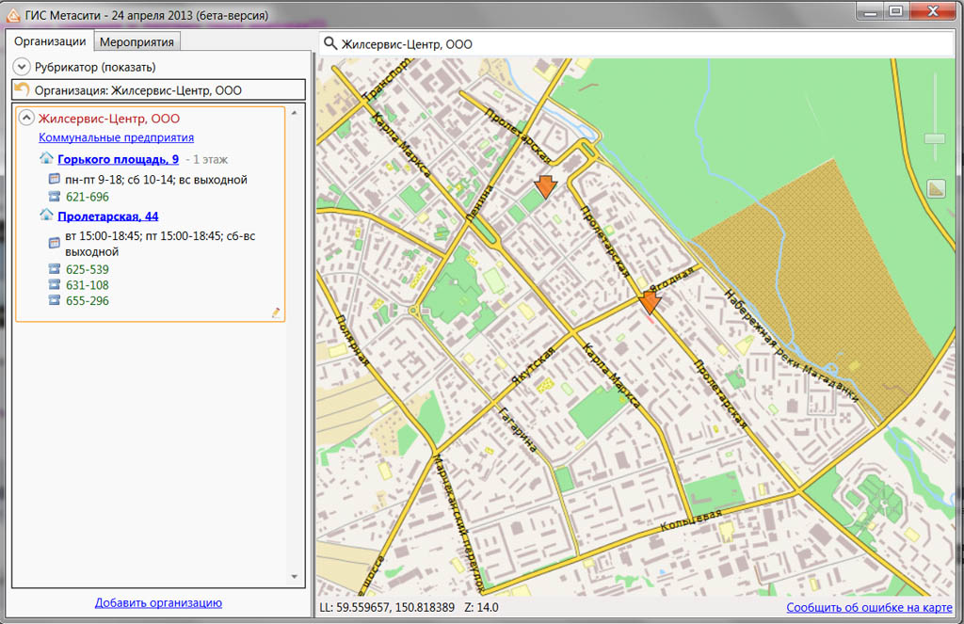Click the ruler measurement tool on map
Viewport: 964px width, 624px height.
[935, 189]
